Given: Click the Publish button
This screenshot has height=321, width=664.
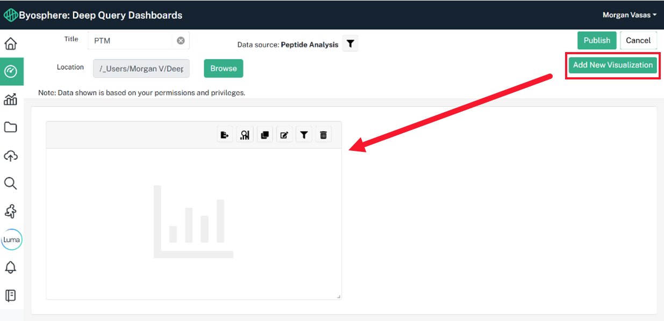Looking at the screenshot, I should click(597, 40).
